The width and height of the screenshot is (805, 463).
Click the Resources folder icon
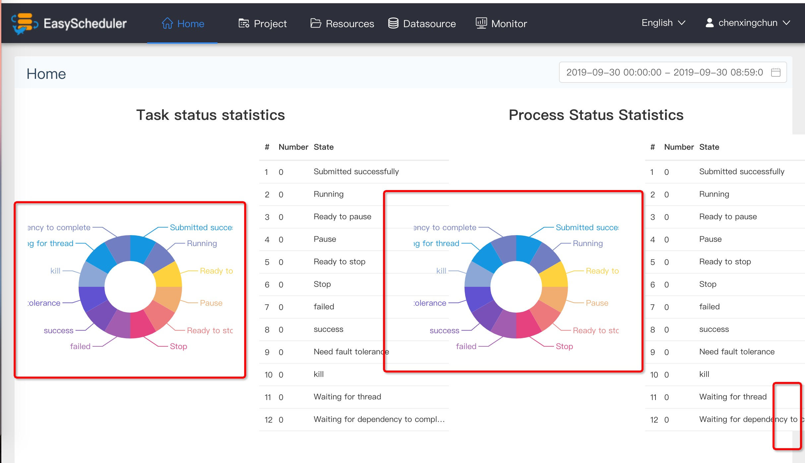coord(316,23)
